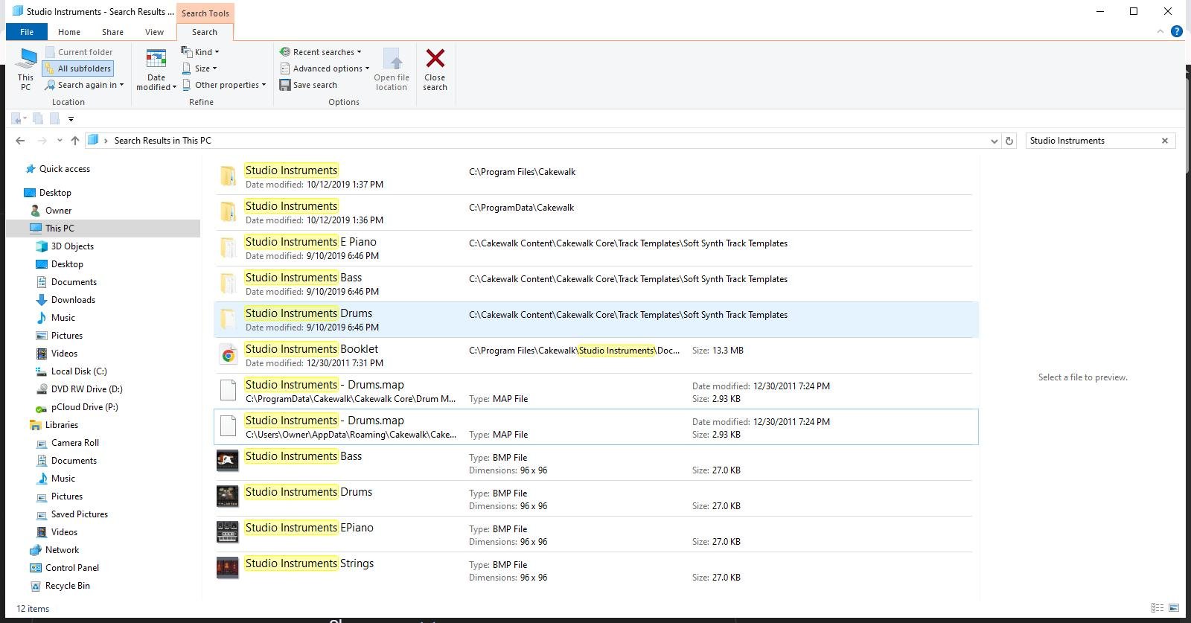Image resolution: width=1191 pixels, height=623 pixels.
Task: Switch to Details view icon in status bar
Action: 1158,608
